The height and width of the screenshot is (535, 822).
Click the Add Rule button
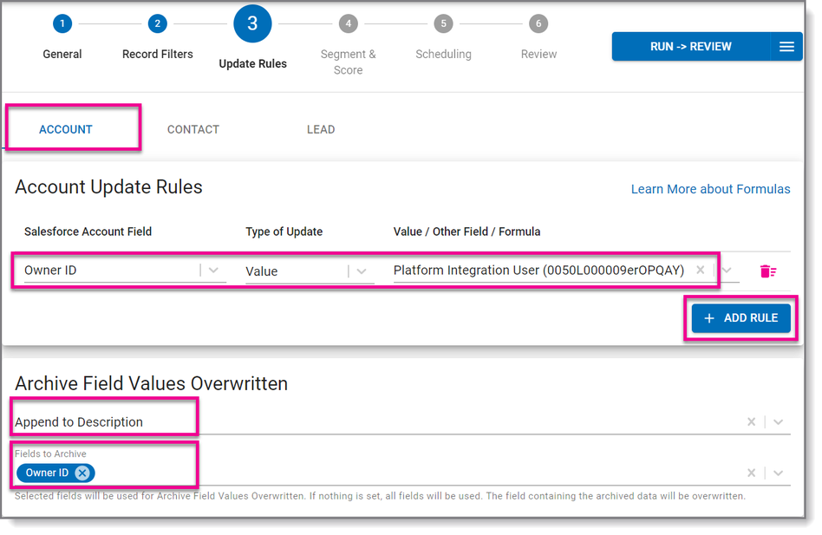point(740,318)
